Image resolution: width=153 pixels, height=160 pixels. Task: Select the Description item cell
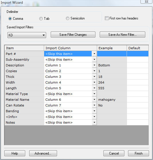(x=24, y=65)
